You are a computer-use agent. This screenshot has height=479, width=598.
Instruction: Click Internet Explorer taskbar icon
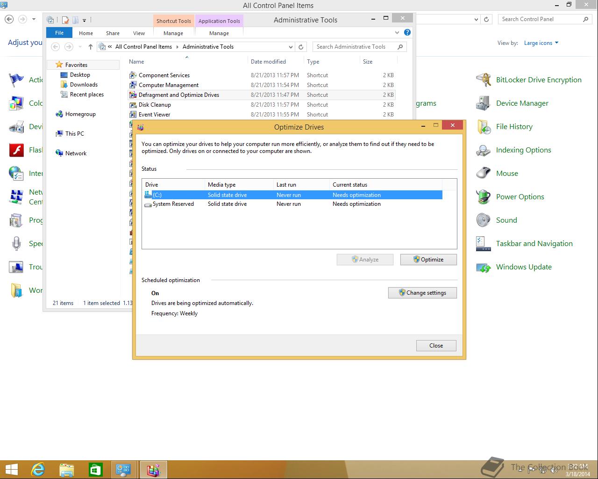pos(38,470)
